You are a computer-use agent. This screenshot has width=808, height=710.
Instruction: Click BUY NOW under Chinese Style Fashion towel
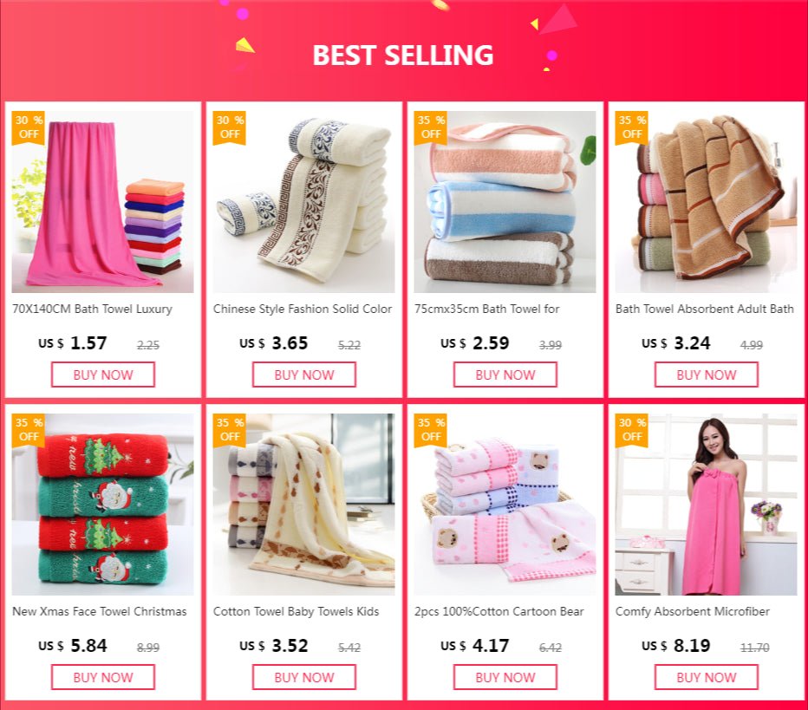click(x=304, y=375)
